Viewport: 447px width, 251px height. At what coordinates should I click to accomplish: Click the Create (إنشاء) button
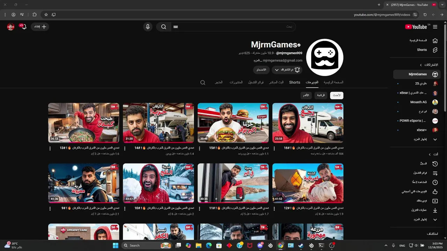[40, 27]
